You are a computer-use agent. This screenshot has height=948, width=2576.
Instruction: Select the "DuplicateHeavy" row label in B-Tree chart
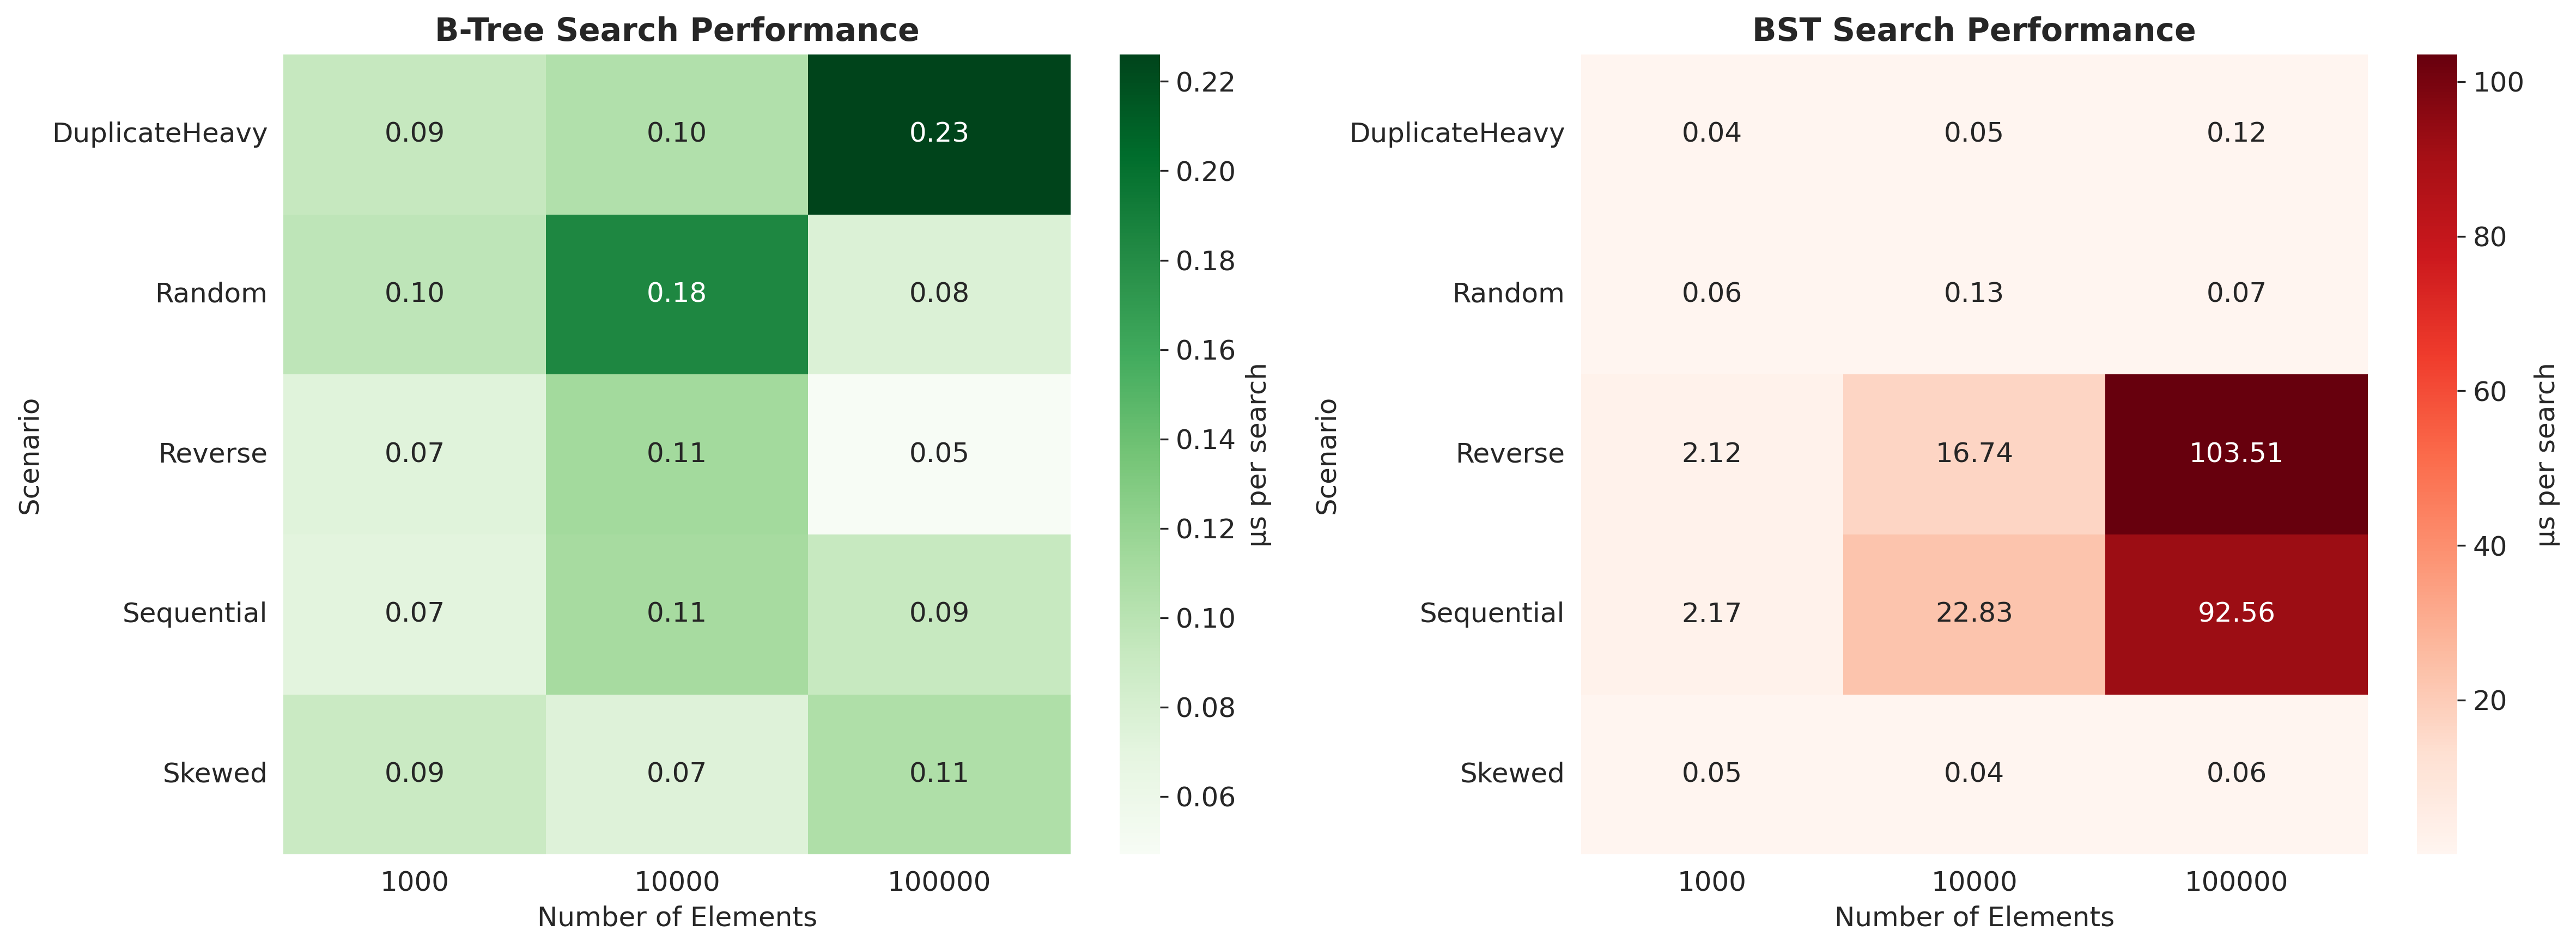(x=160, y=133)
